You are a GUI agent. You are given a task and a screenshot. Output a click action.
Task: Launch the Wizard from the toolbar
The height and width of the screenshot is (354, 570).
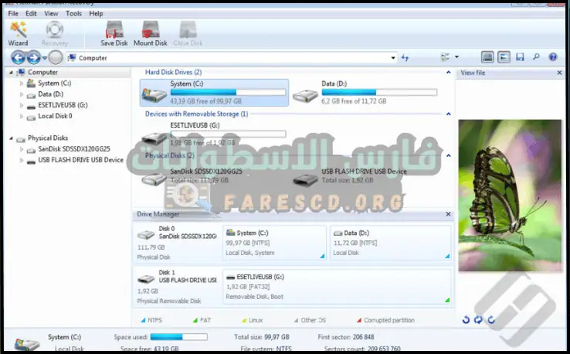click(18, 32)
